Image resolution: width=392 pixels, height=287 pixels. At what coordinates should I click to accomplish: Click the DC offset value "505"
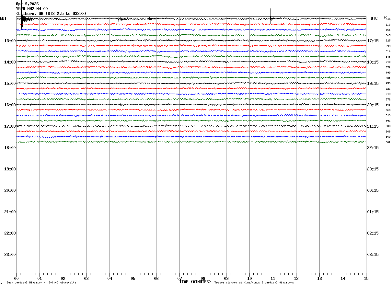click(x=388, y=35)
